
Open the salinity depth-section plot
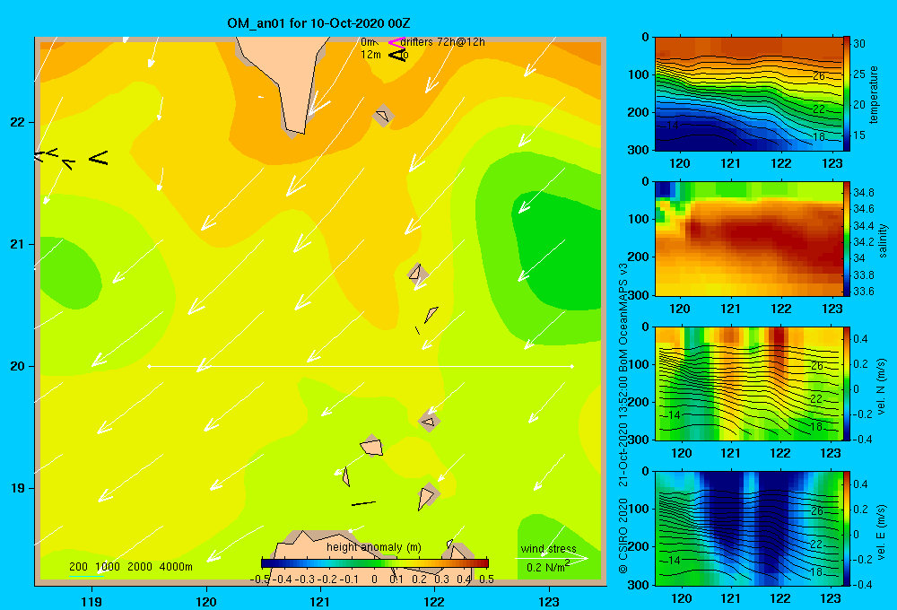748,239
